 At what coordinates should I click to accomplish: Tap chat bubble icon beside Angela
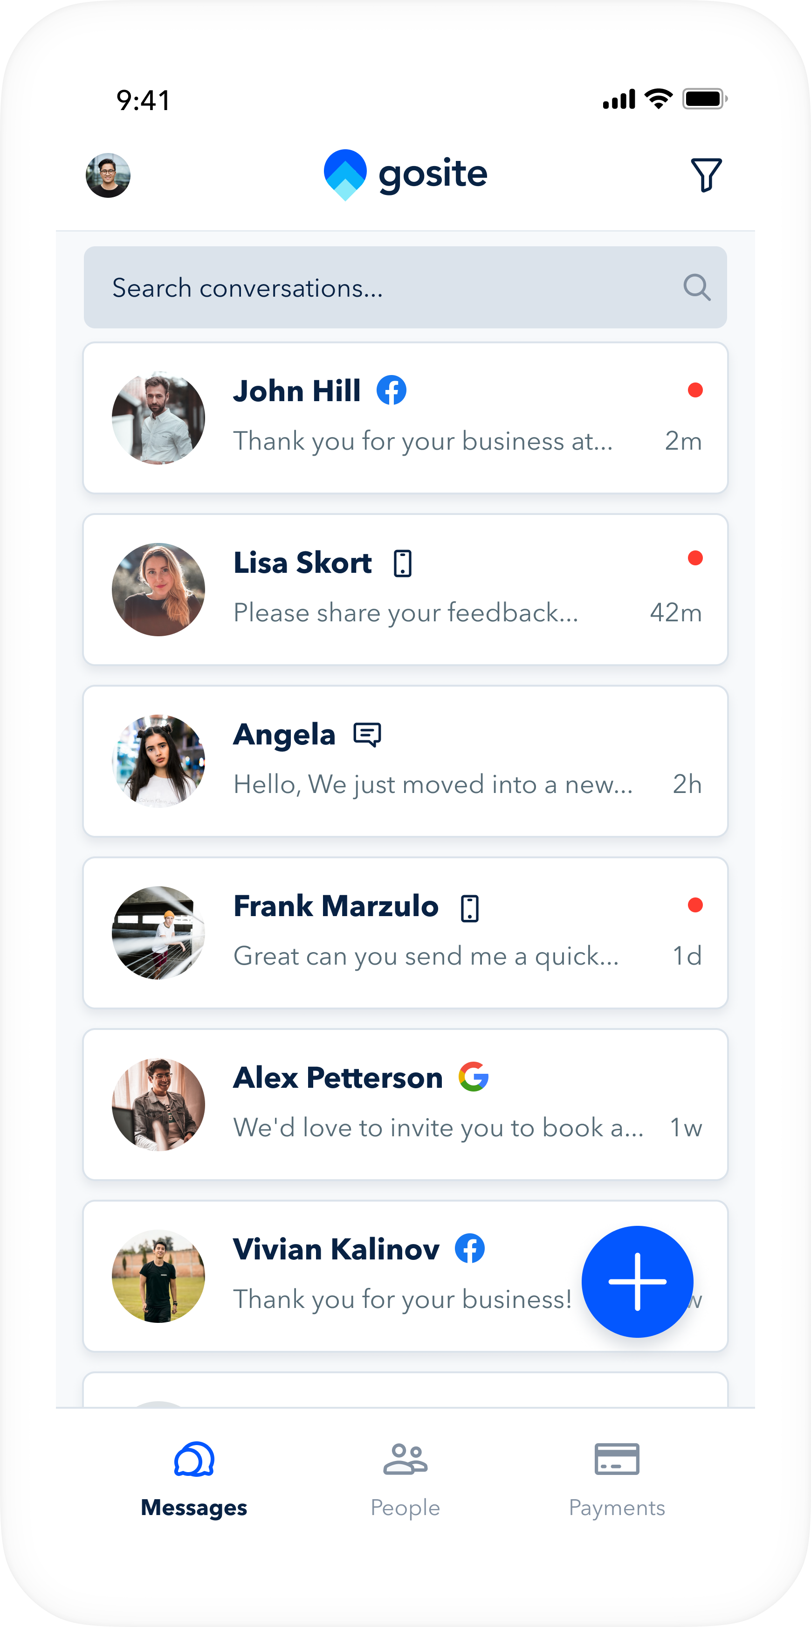click(367, 735)
